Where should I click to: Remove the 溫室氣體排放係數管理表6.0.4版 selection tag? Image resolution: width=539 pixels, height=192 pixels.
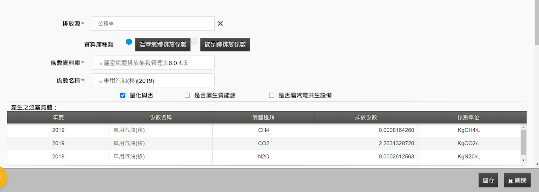point(100,64)
